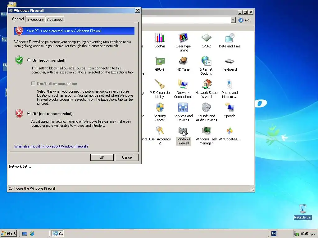Screen dimensions: 318x238
Task: Click the 'Network Set…' item
Action: [x=20, y=166]
